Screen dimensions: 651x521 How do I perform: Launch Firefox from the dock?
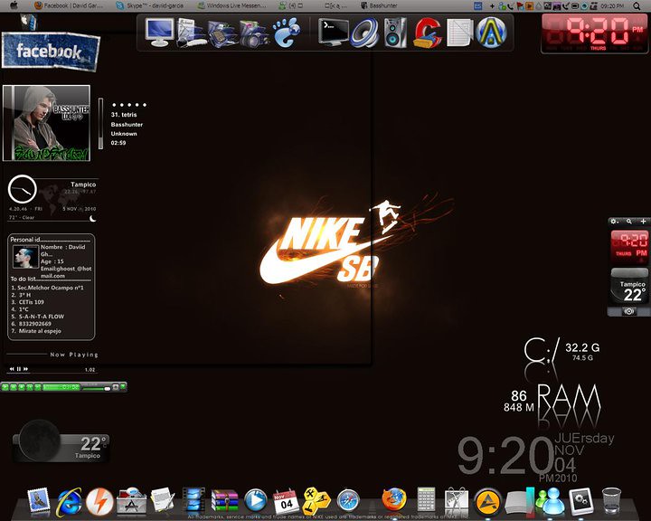[x=394, y=500]
